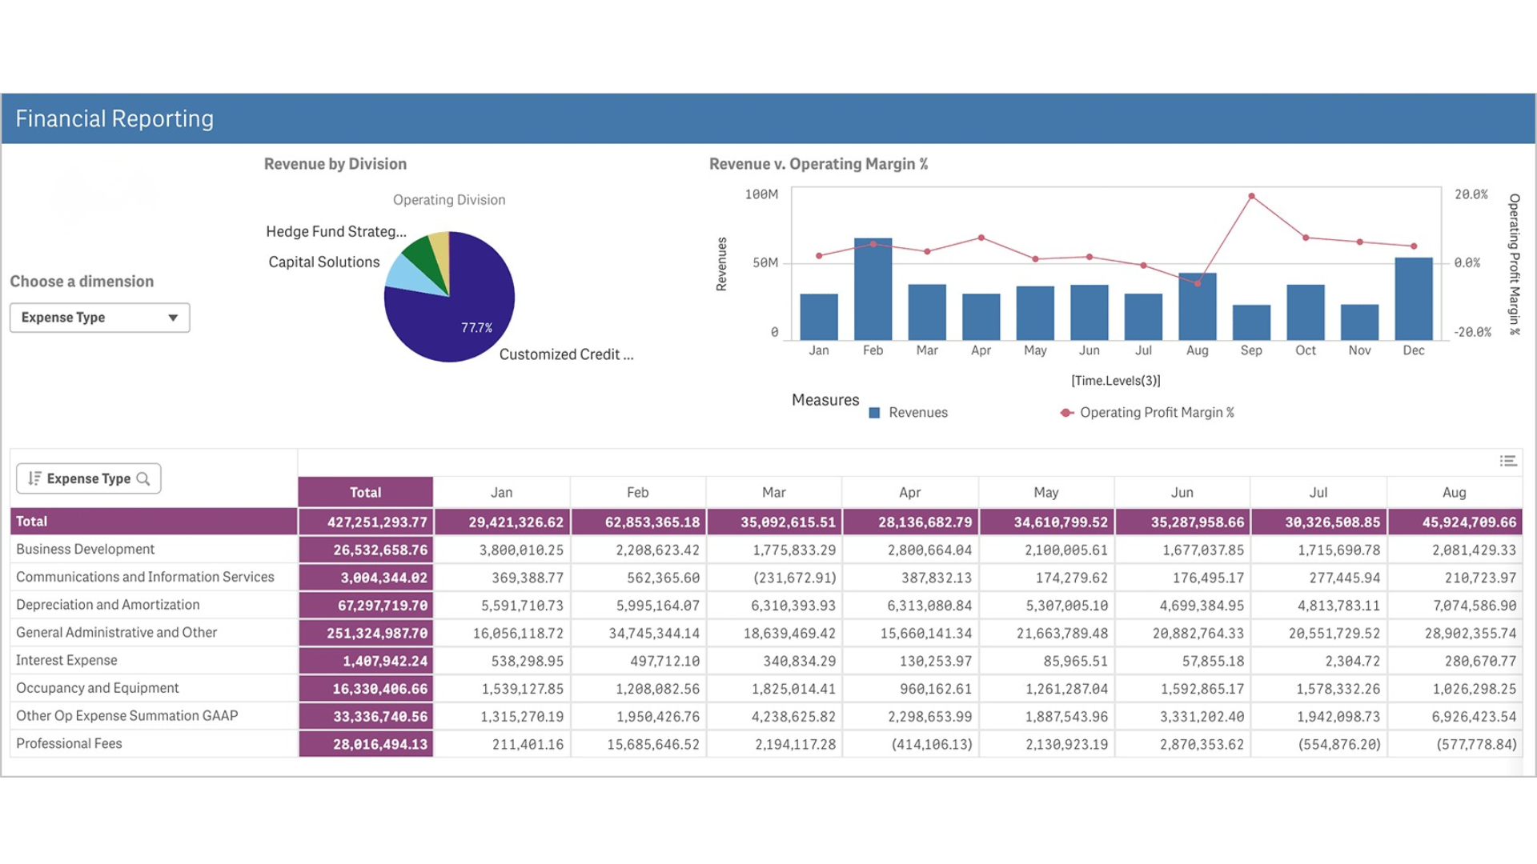The image size is (1537, 864).
Task: Click the Operating Profit Margin % legend dot
Action: (x=1065, y=412)
